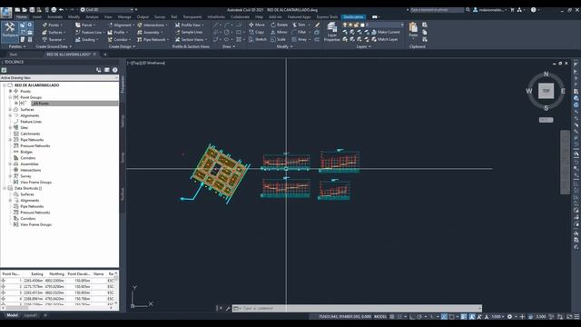Screen dimensions: 581x327
Task: Open the Corridor tool
Action: pos(119,40)
